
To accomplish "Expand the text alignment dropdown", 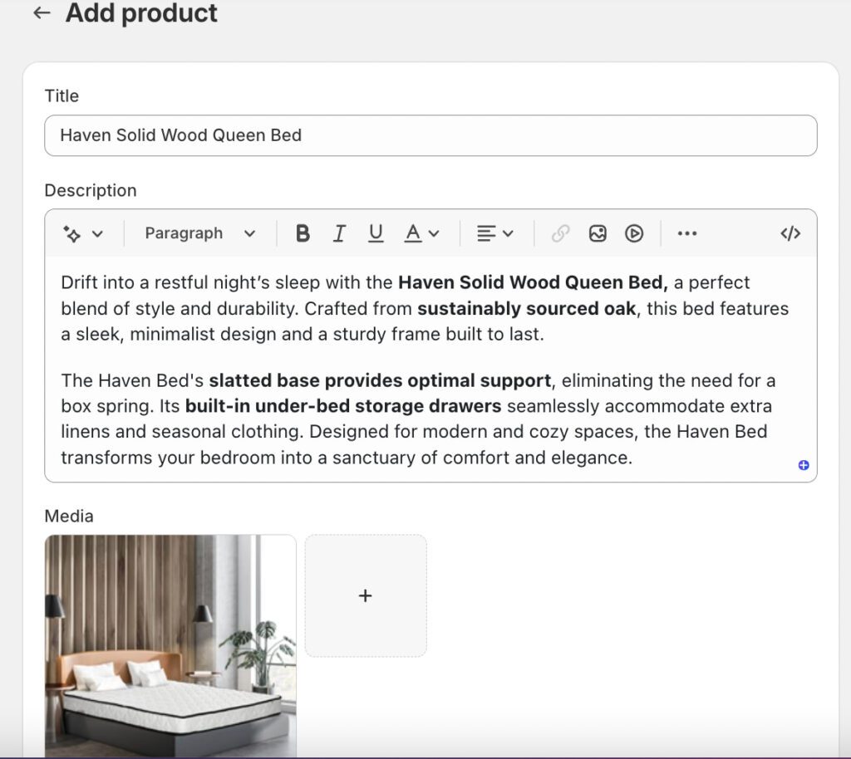I will [494, 234].
